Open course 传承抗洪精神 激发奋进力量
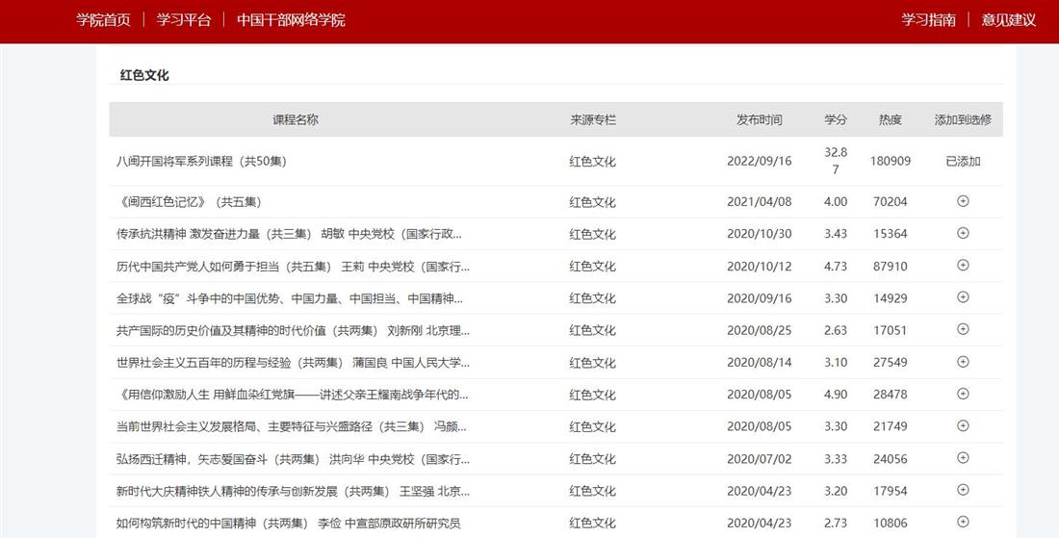The width and height of the screenshot is (1059, 538). 289,234
